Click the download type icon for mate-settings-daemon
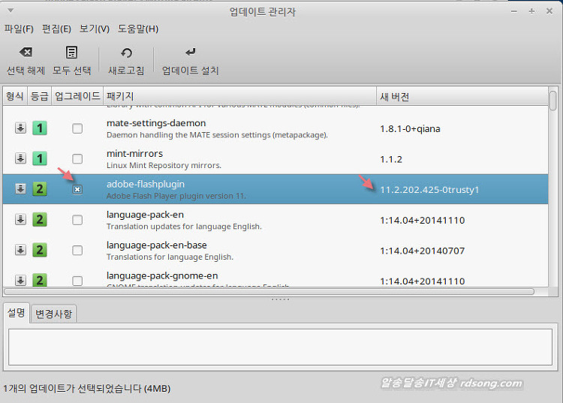The height and width of the screenshot is (403, 563). pos(20,128)
